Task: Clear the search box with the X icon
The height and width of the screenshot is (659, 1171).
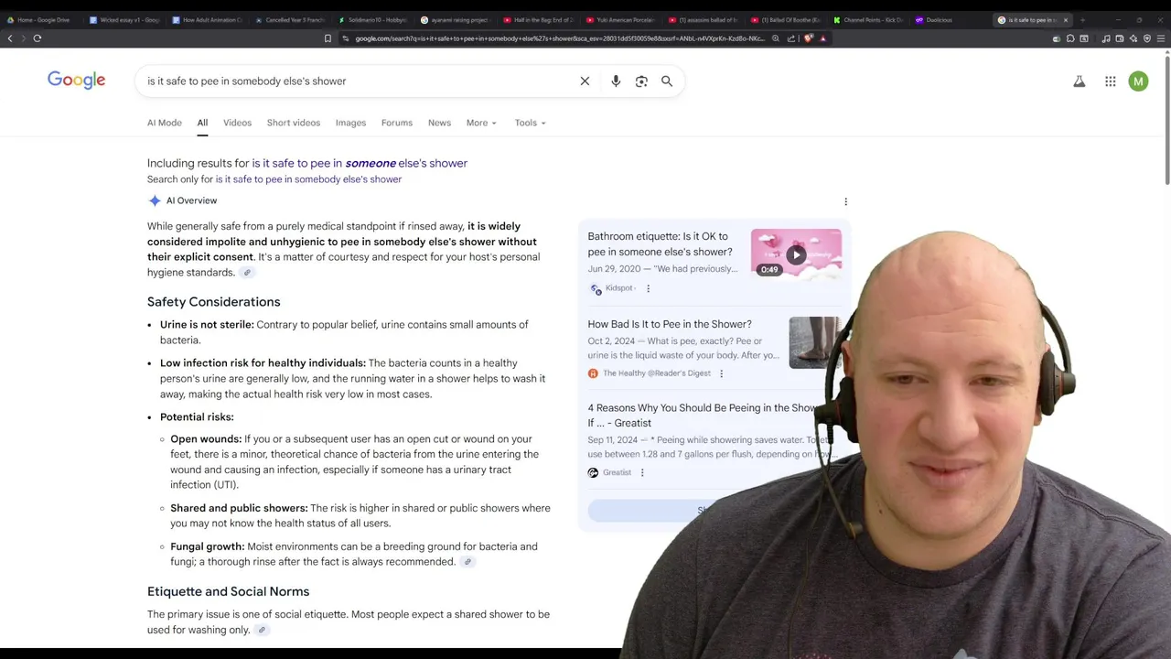Action: click(x=585, y=81)
